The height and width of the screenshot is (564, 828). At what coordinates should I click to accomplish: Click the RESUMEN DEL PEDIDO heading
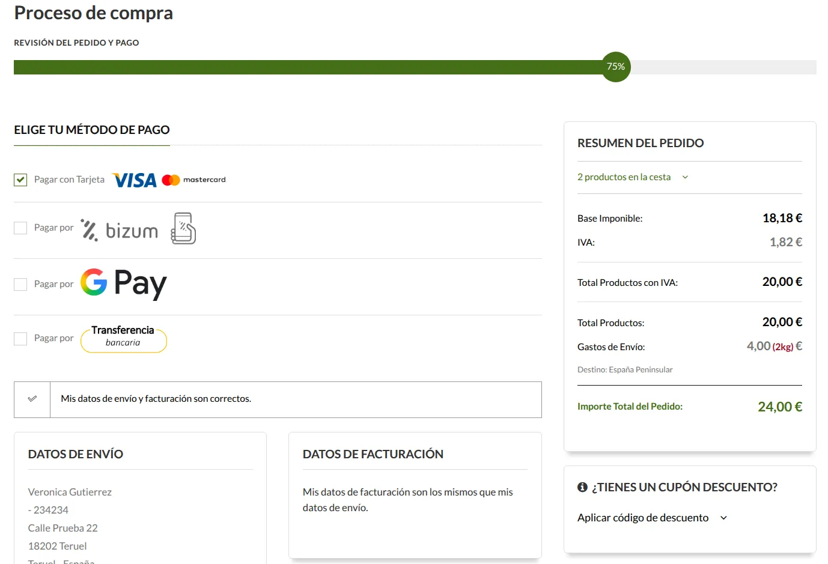pos(641,143)
